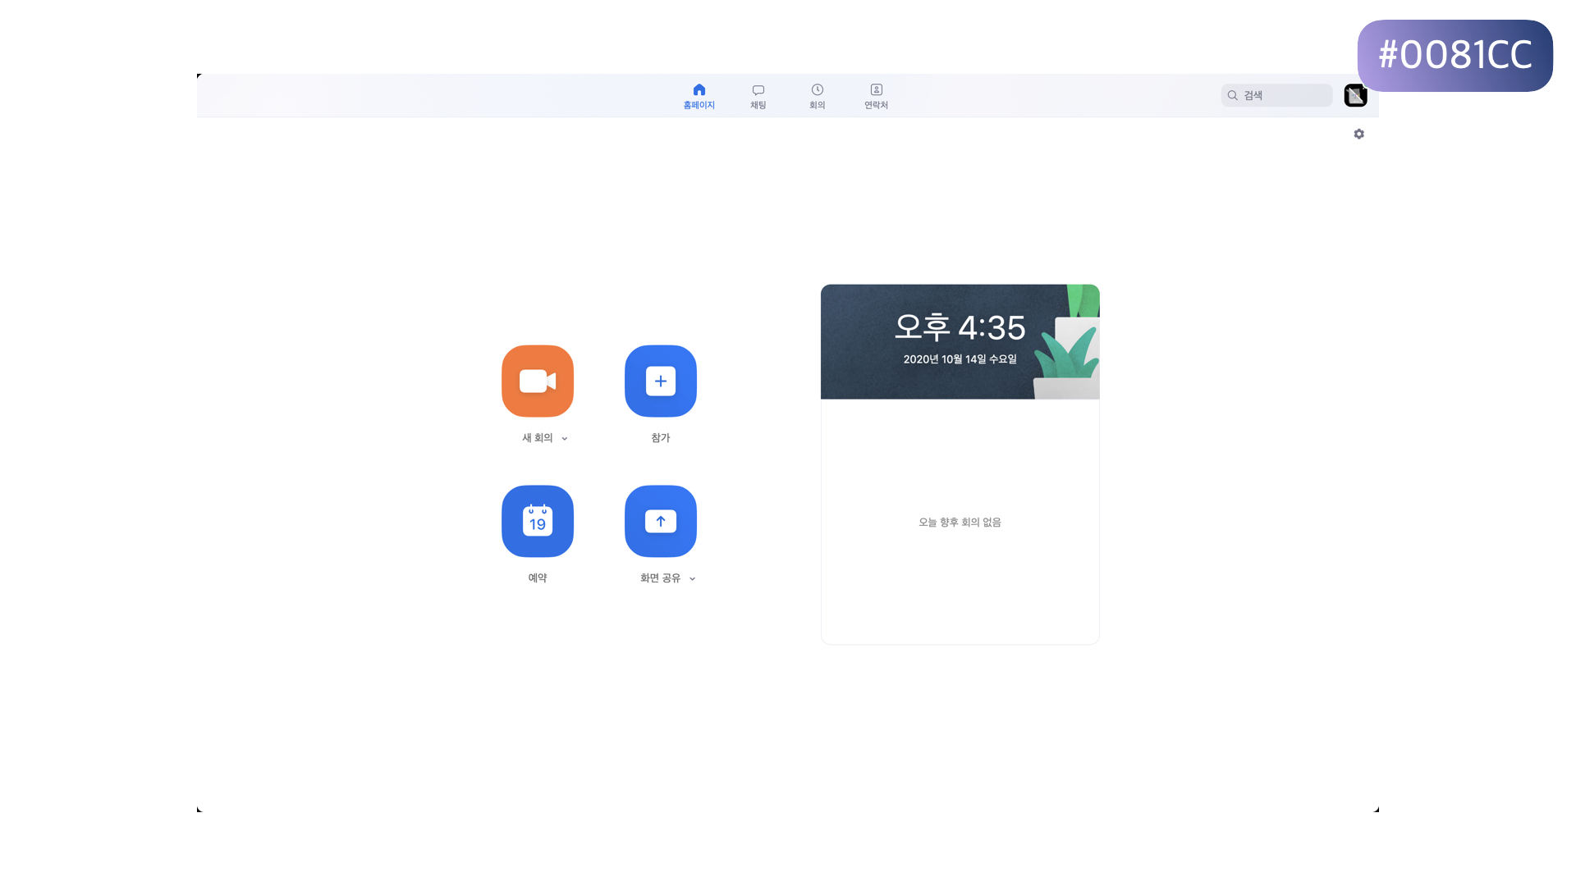Screen dimensions: 1576x886
Task: Click the 새 회의 label text
Action: click(538, 438)
